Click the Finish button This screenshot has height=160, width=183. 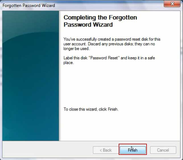click(x=133, y=150)
